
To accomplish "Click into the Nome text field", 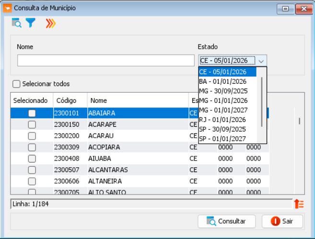I will pos(105,61).
